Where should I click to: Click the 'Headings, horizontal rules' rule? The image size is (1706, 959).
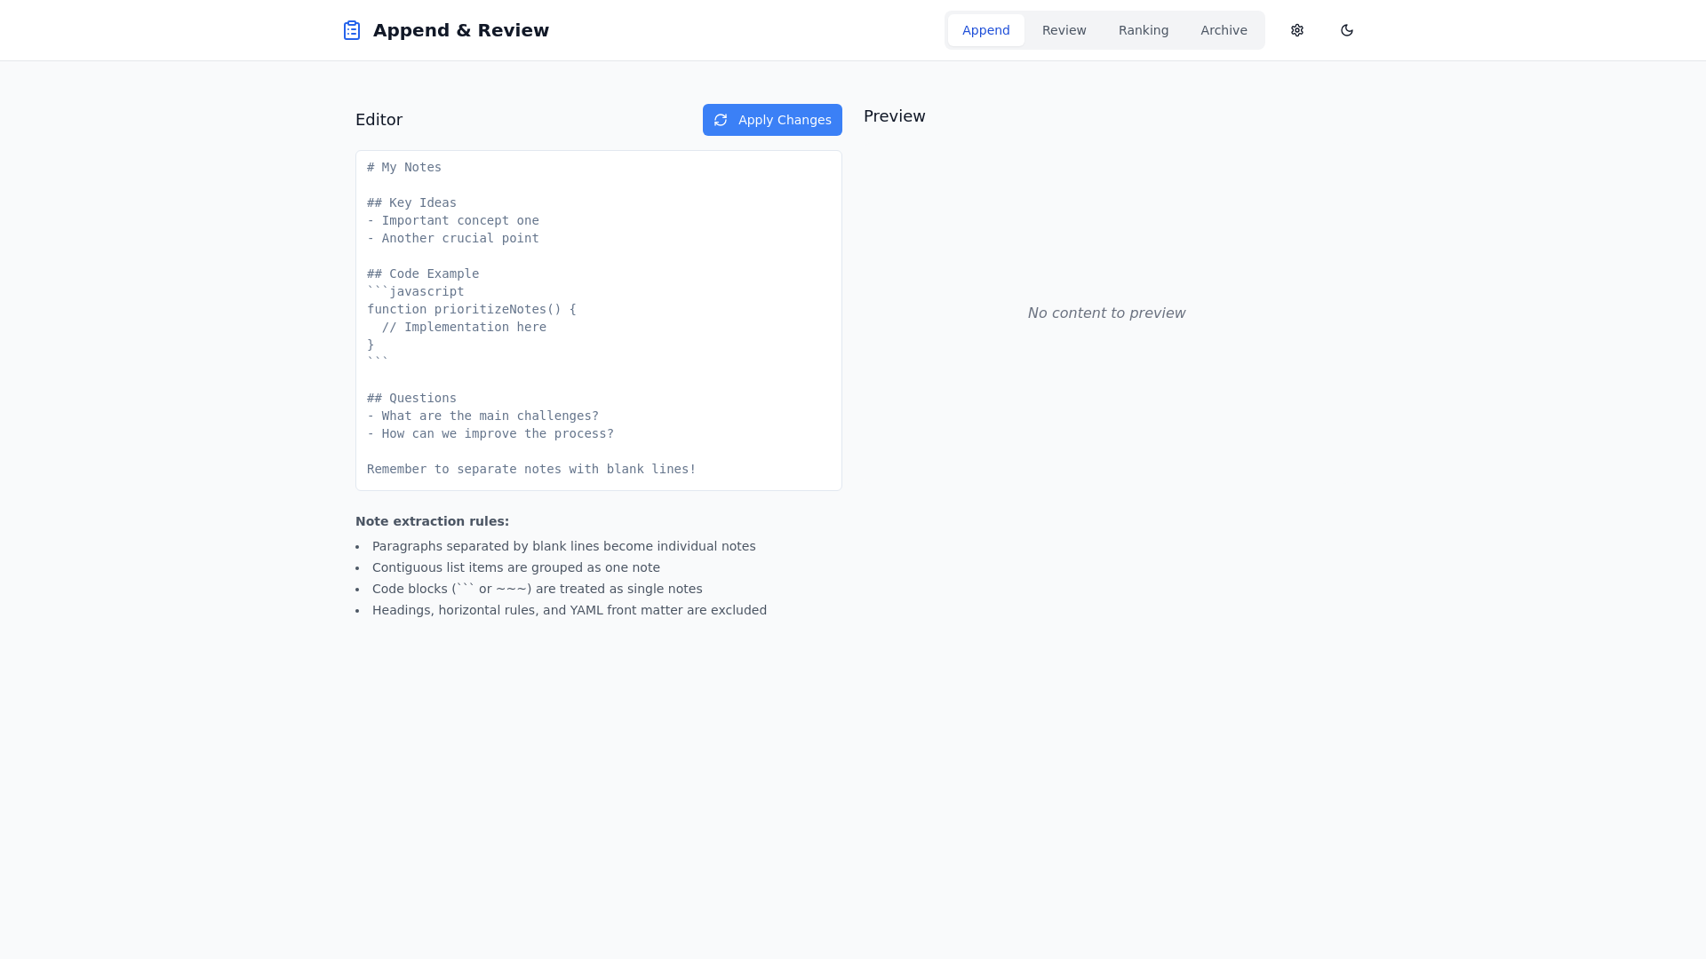569,610
